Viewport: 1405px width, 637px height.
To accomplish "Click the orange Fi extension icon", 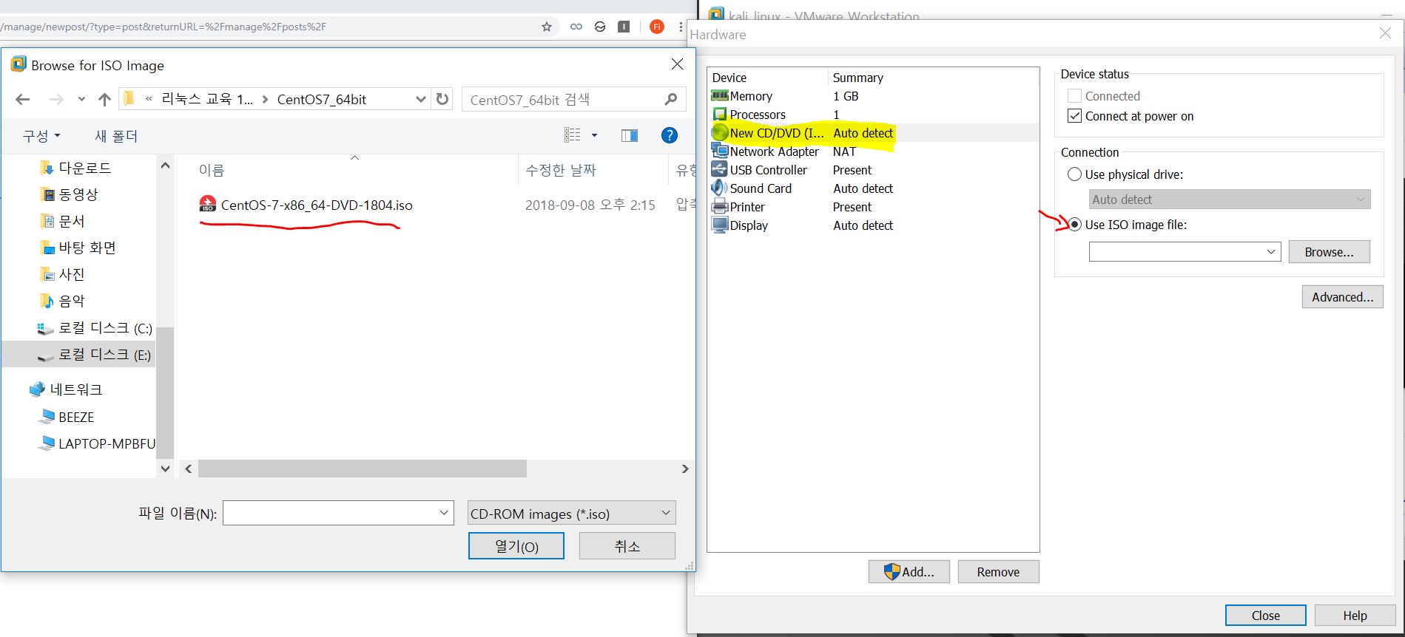I will [656, 27].
